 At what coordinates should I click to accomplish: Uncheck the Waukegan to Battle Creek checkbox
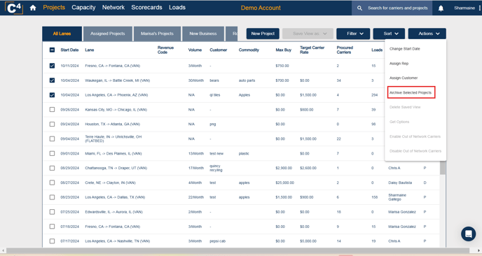click(53, 80)
